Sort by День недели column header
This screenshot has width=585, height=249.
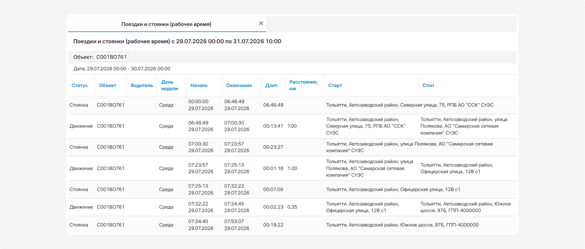(x=169, y=85)
